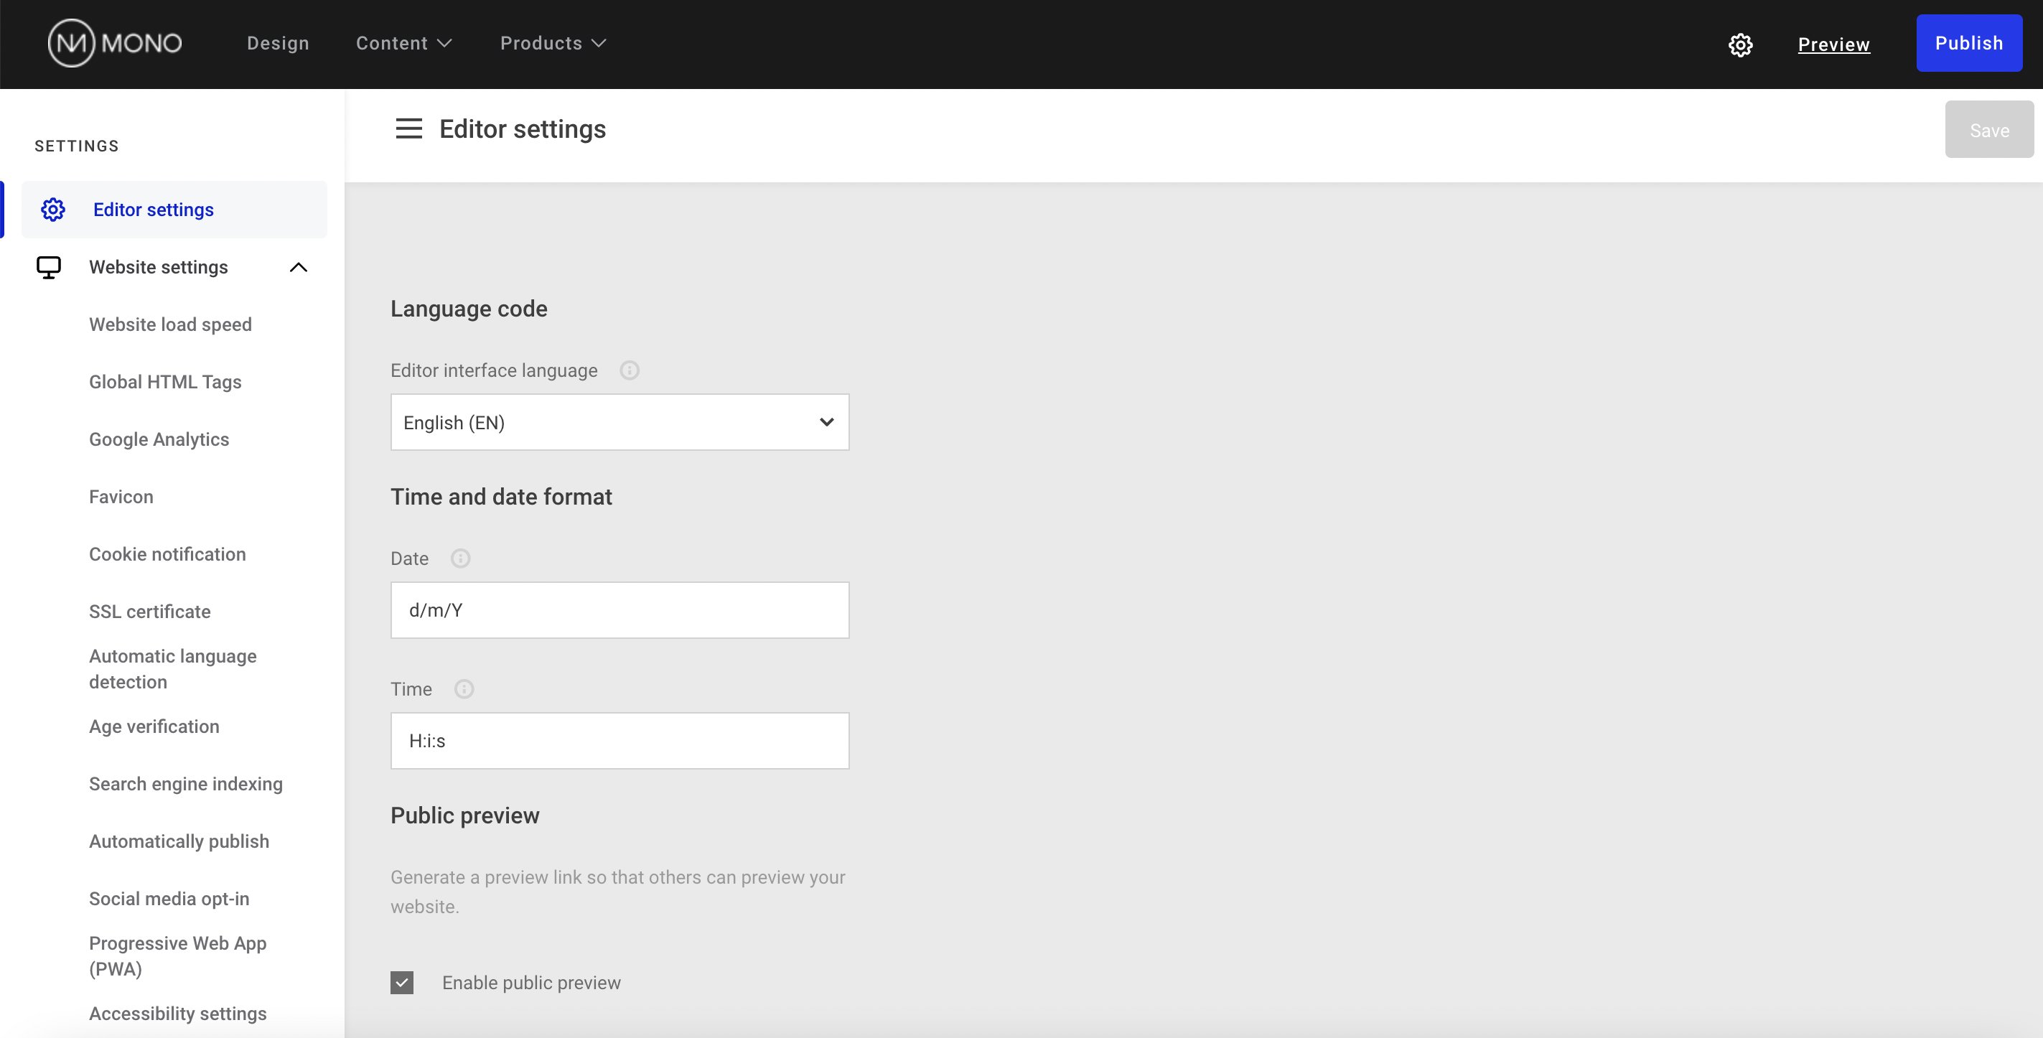Click the Date format input field
Image resolution: width=2043 pixels, height=1038 pixels.
tap(620, 609)
